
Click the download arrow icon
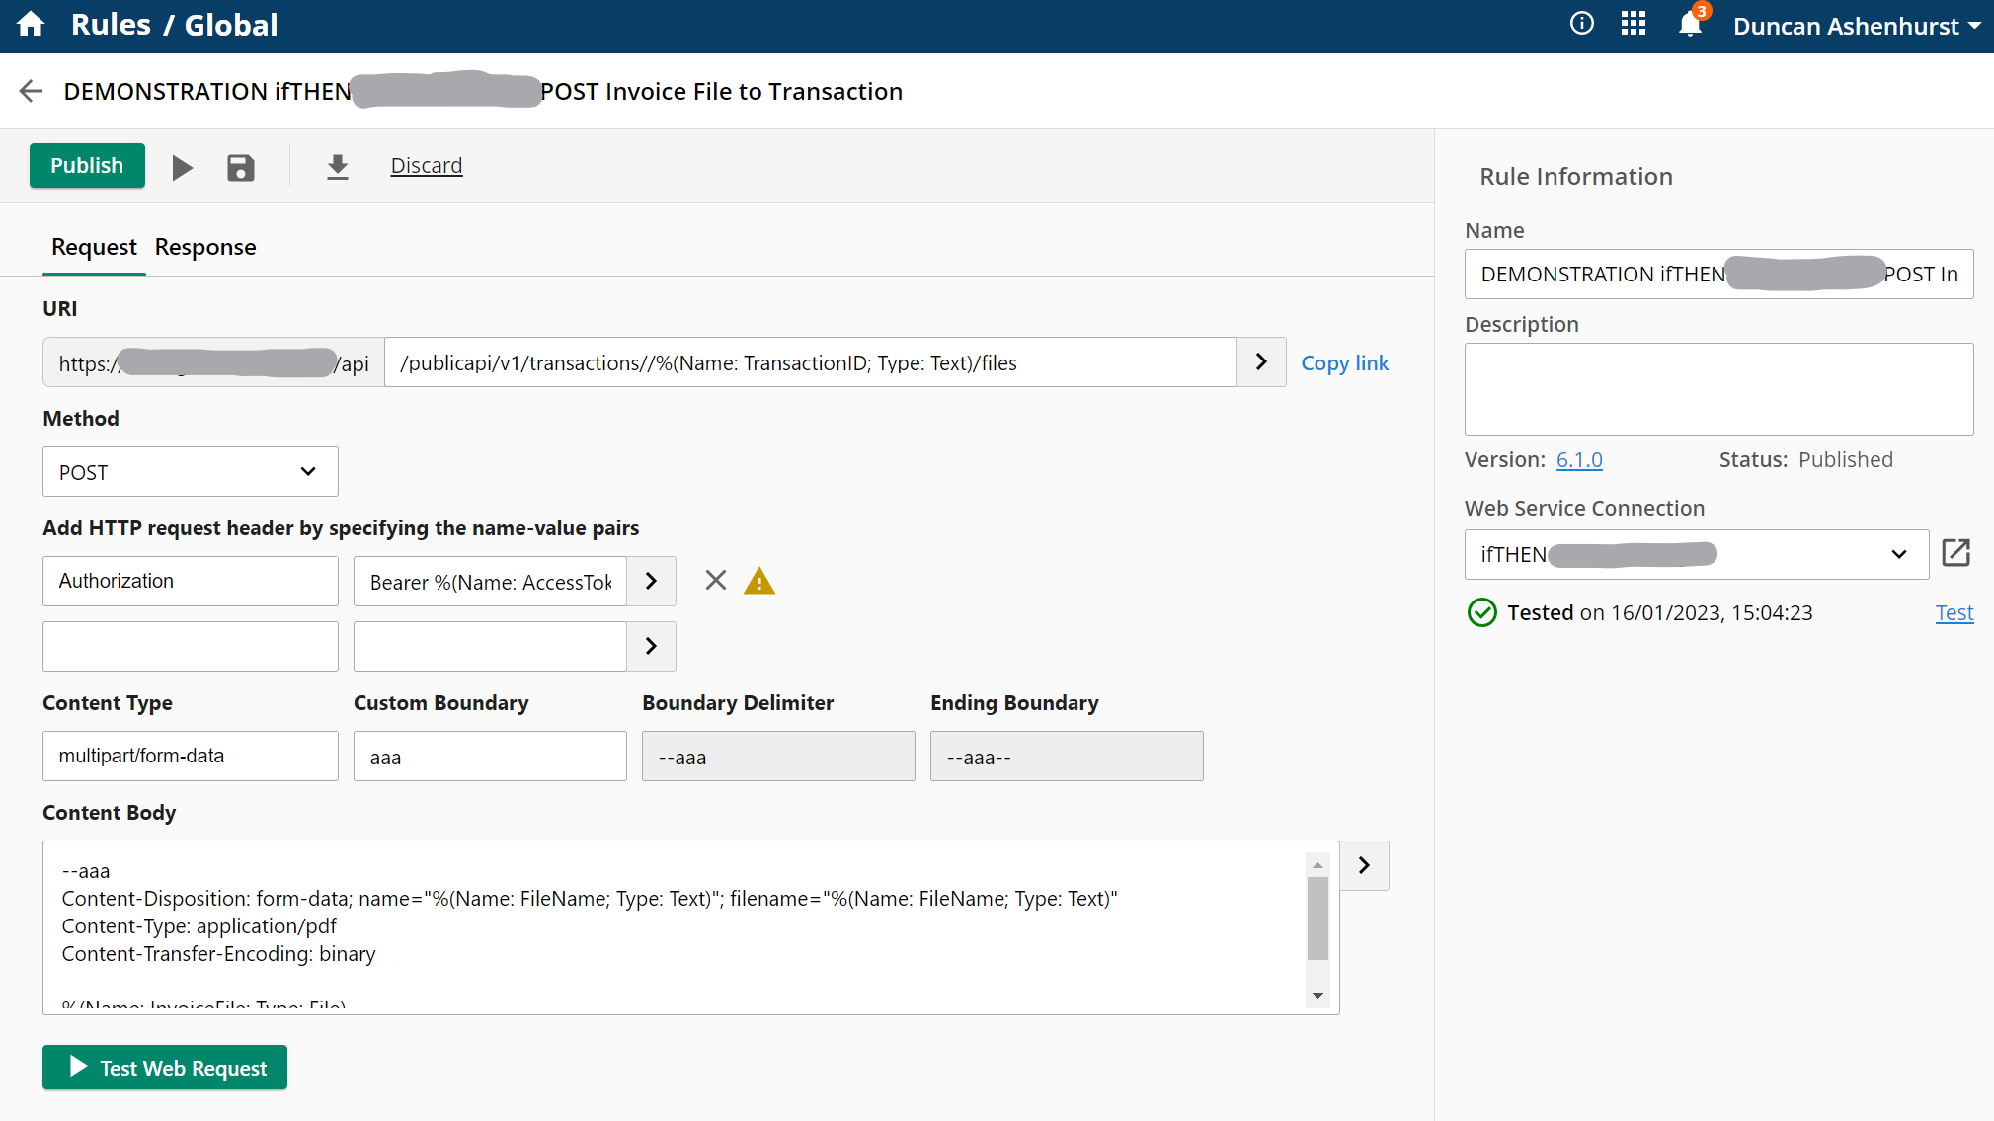(338, 167)
